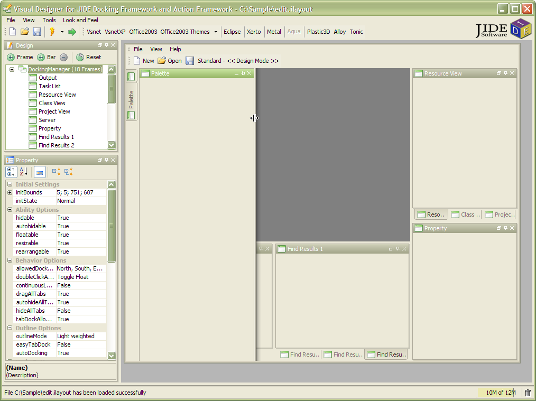Open the main View menu
The image size is (536, 401).
[29, 20]
